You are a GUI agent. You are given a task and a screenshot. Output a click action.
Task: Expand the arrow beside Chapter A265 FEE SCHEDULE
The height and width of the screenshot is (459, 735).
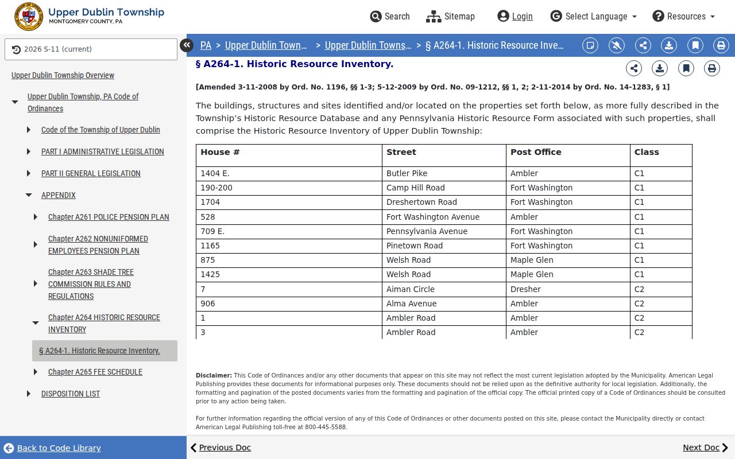point(36,372)
